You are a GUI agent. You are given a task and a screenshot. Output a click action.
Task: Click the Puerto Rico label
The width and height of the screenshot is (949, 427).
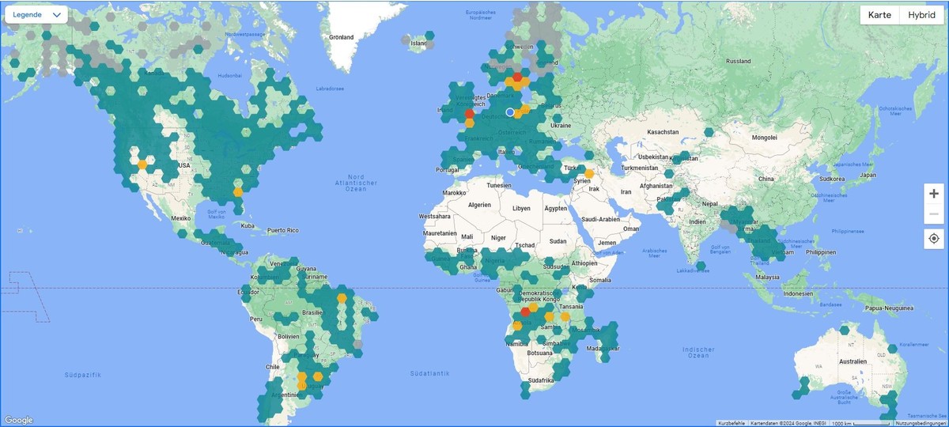[285, 230]
